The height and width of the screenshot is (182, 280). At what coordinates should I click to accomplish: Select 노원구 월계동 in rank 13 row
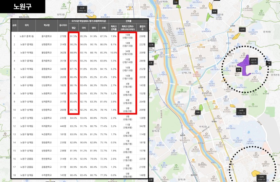26,134
